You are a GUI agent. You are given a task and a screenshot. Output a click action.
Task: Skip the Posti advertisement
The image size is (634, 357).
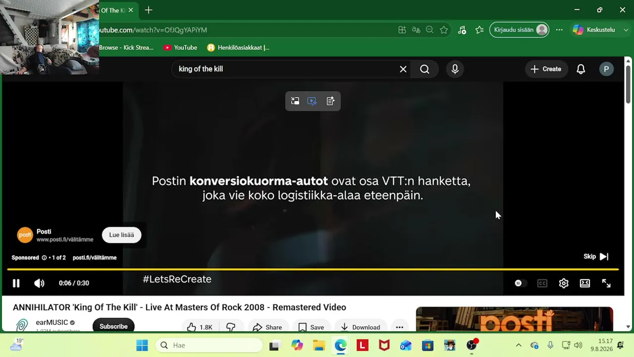coord(596,256)
